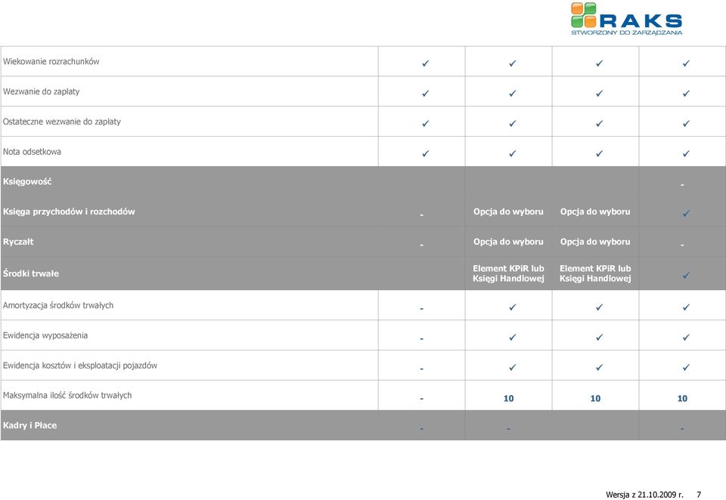The image size is (726, 500).
Task: Click the page number '7' in footer
Action: pos(699,495)
